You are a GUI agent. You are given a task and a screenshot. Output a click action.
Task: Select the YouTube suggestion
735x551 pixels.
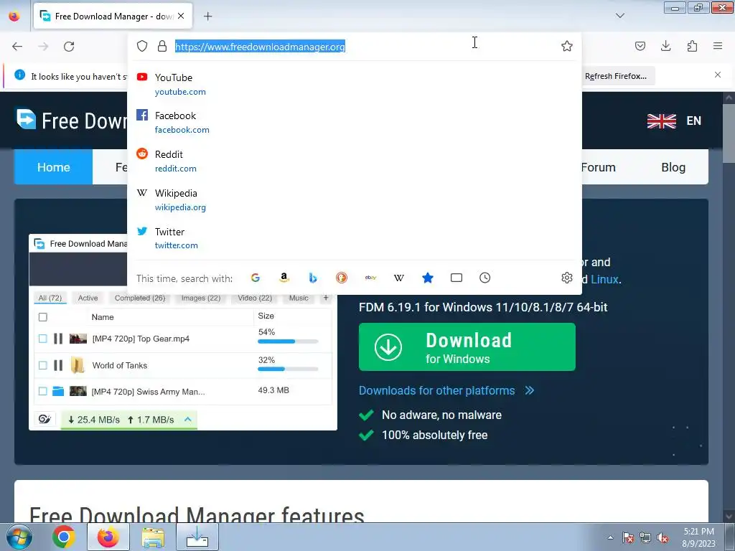tap(355, 84)
